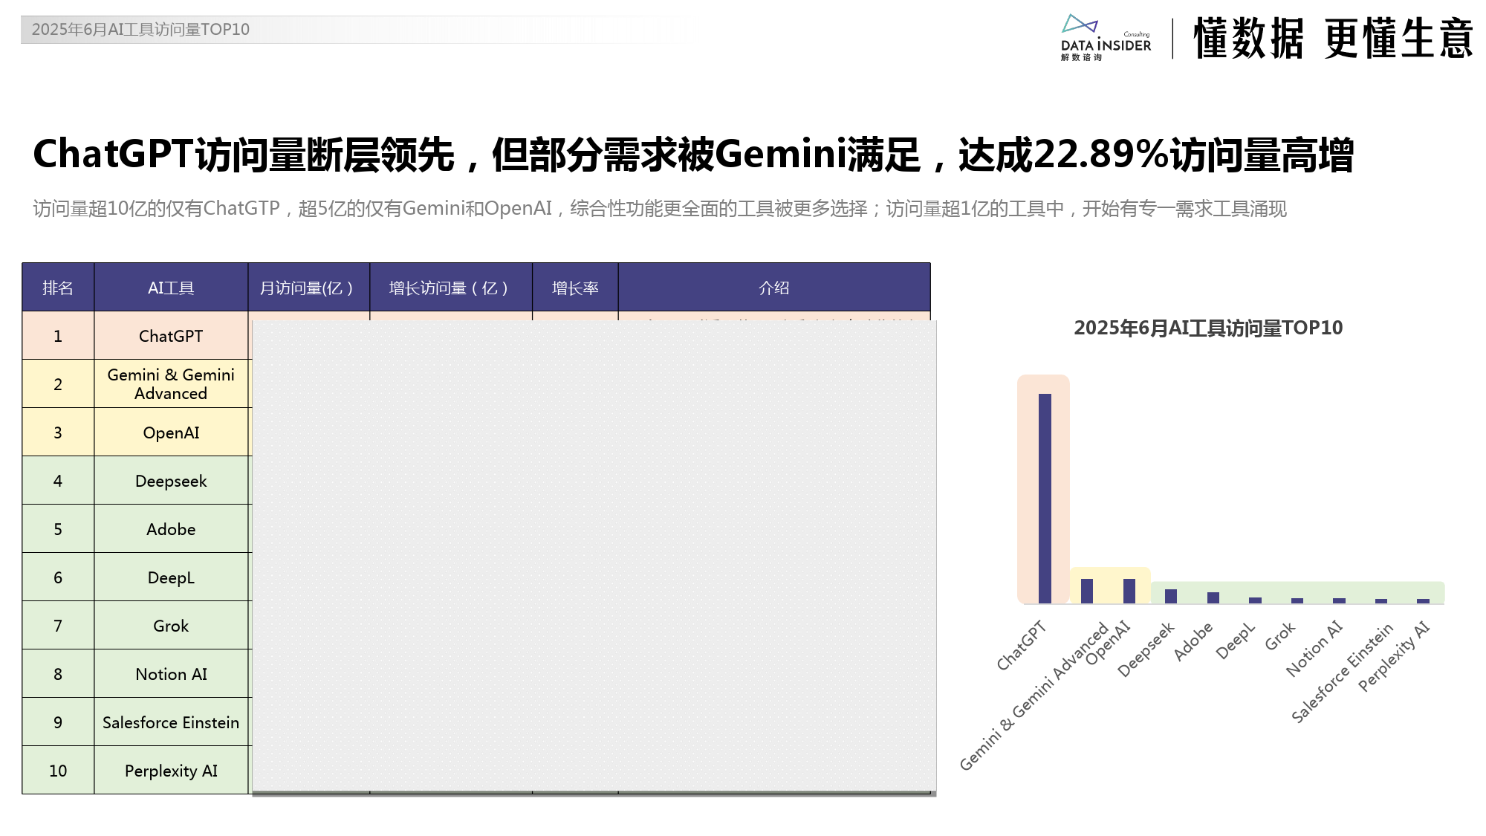The image size is (1486, 836).
Task: Click the ChatGPT chart axis label
Action: coord(1022,645)
